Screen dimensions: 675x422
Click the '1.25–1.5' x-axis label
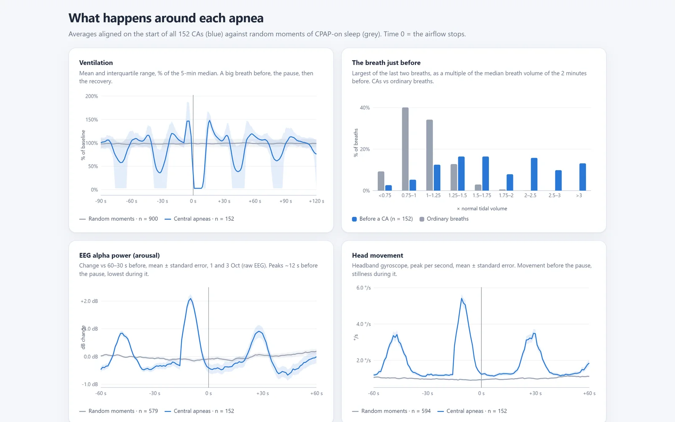pyautogui.click(x=457, y=195)
